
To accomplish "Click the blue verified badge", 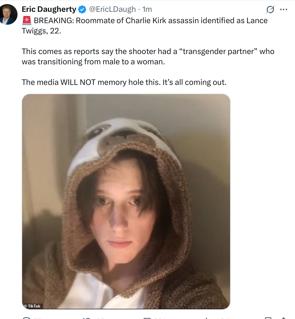I will pos(82,10).
